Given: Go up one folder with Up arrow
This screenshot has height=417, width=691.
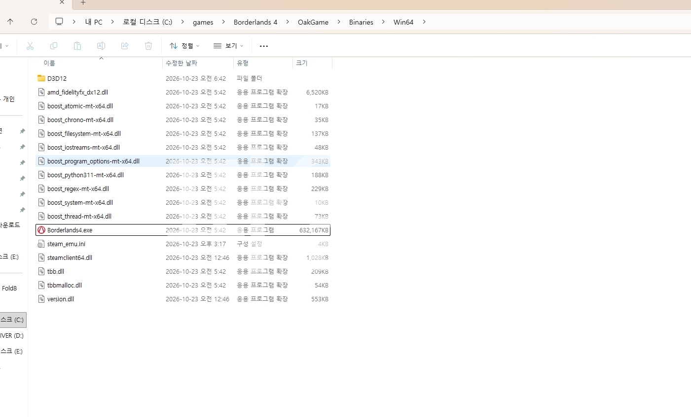Looking at the screenshot, I should (x=10, y=22).
